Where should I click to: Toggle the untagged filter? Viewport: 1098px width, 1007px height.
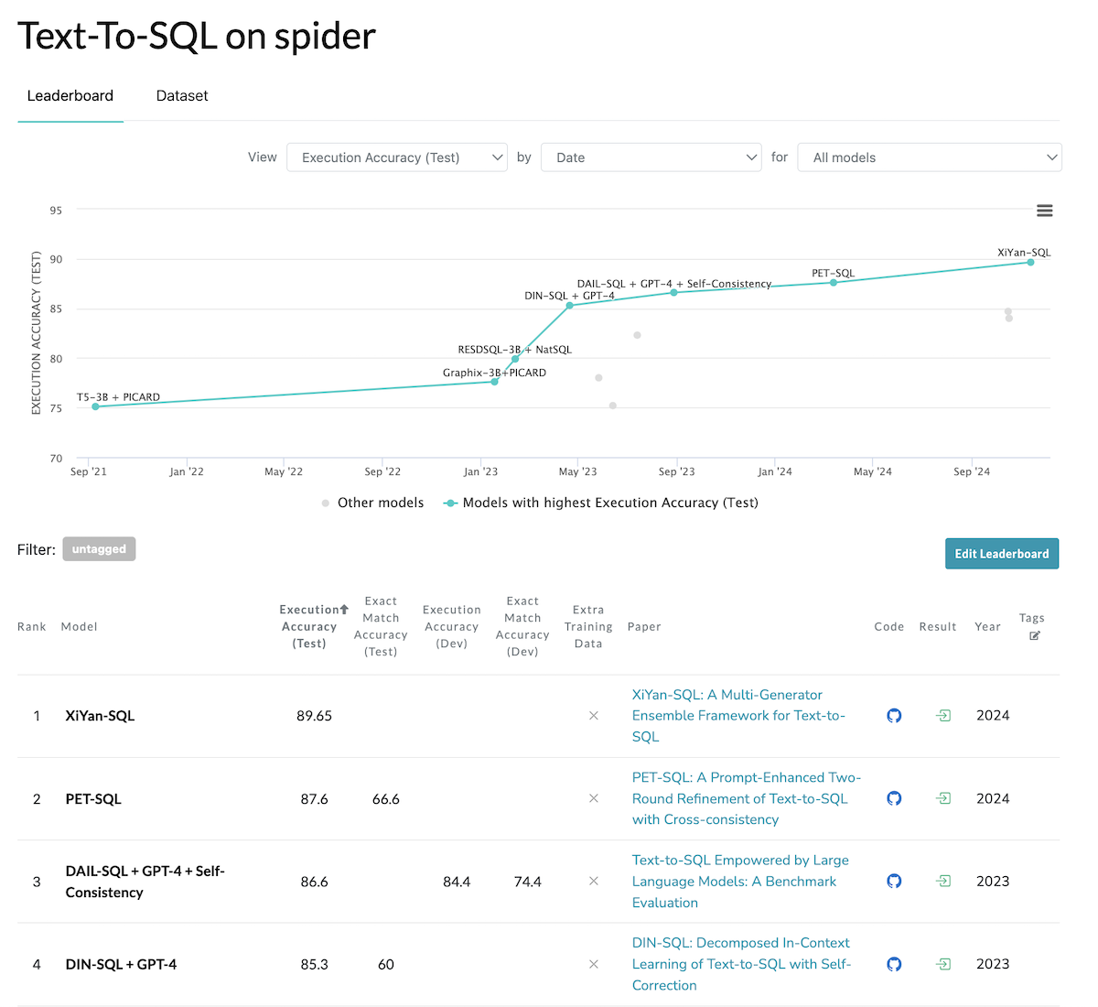click(99, 549)
